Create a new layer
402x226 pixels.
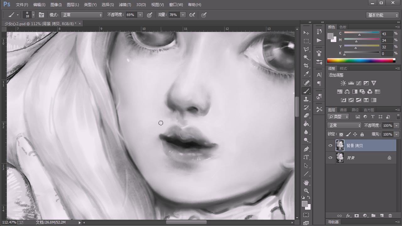click(382, 216)
